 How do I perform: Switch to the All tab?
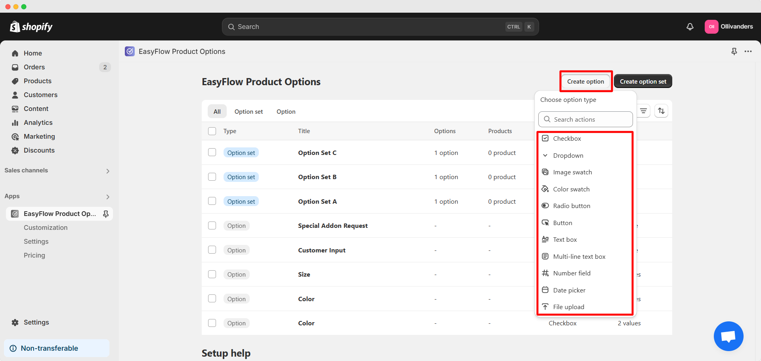tap(217, 111)
